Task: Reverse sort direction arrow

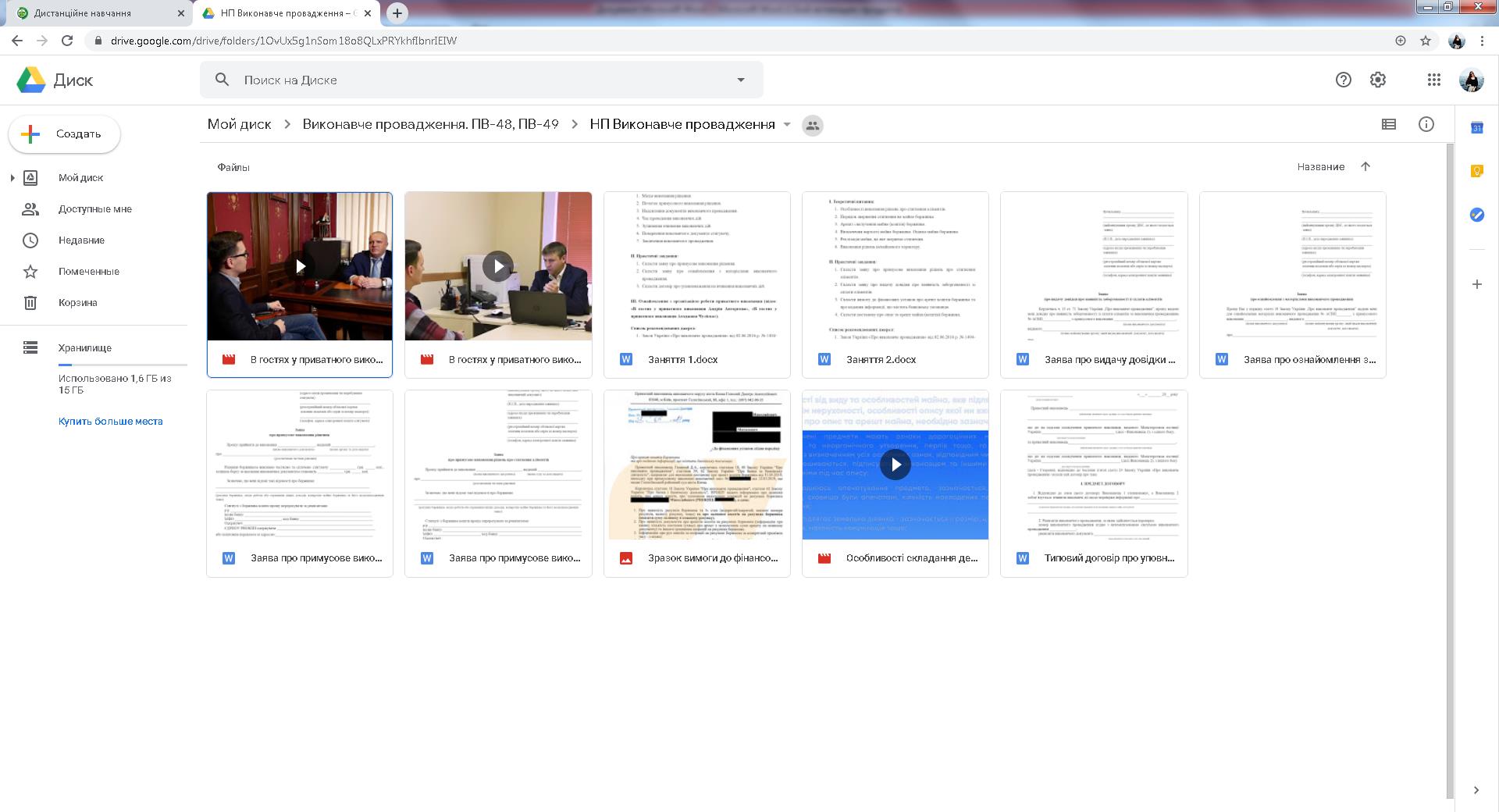Action: point(1365,166)
